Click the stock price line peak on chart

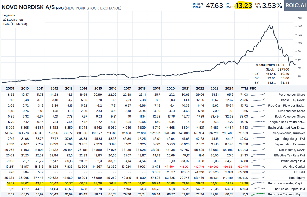point(269,25)
